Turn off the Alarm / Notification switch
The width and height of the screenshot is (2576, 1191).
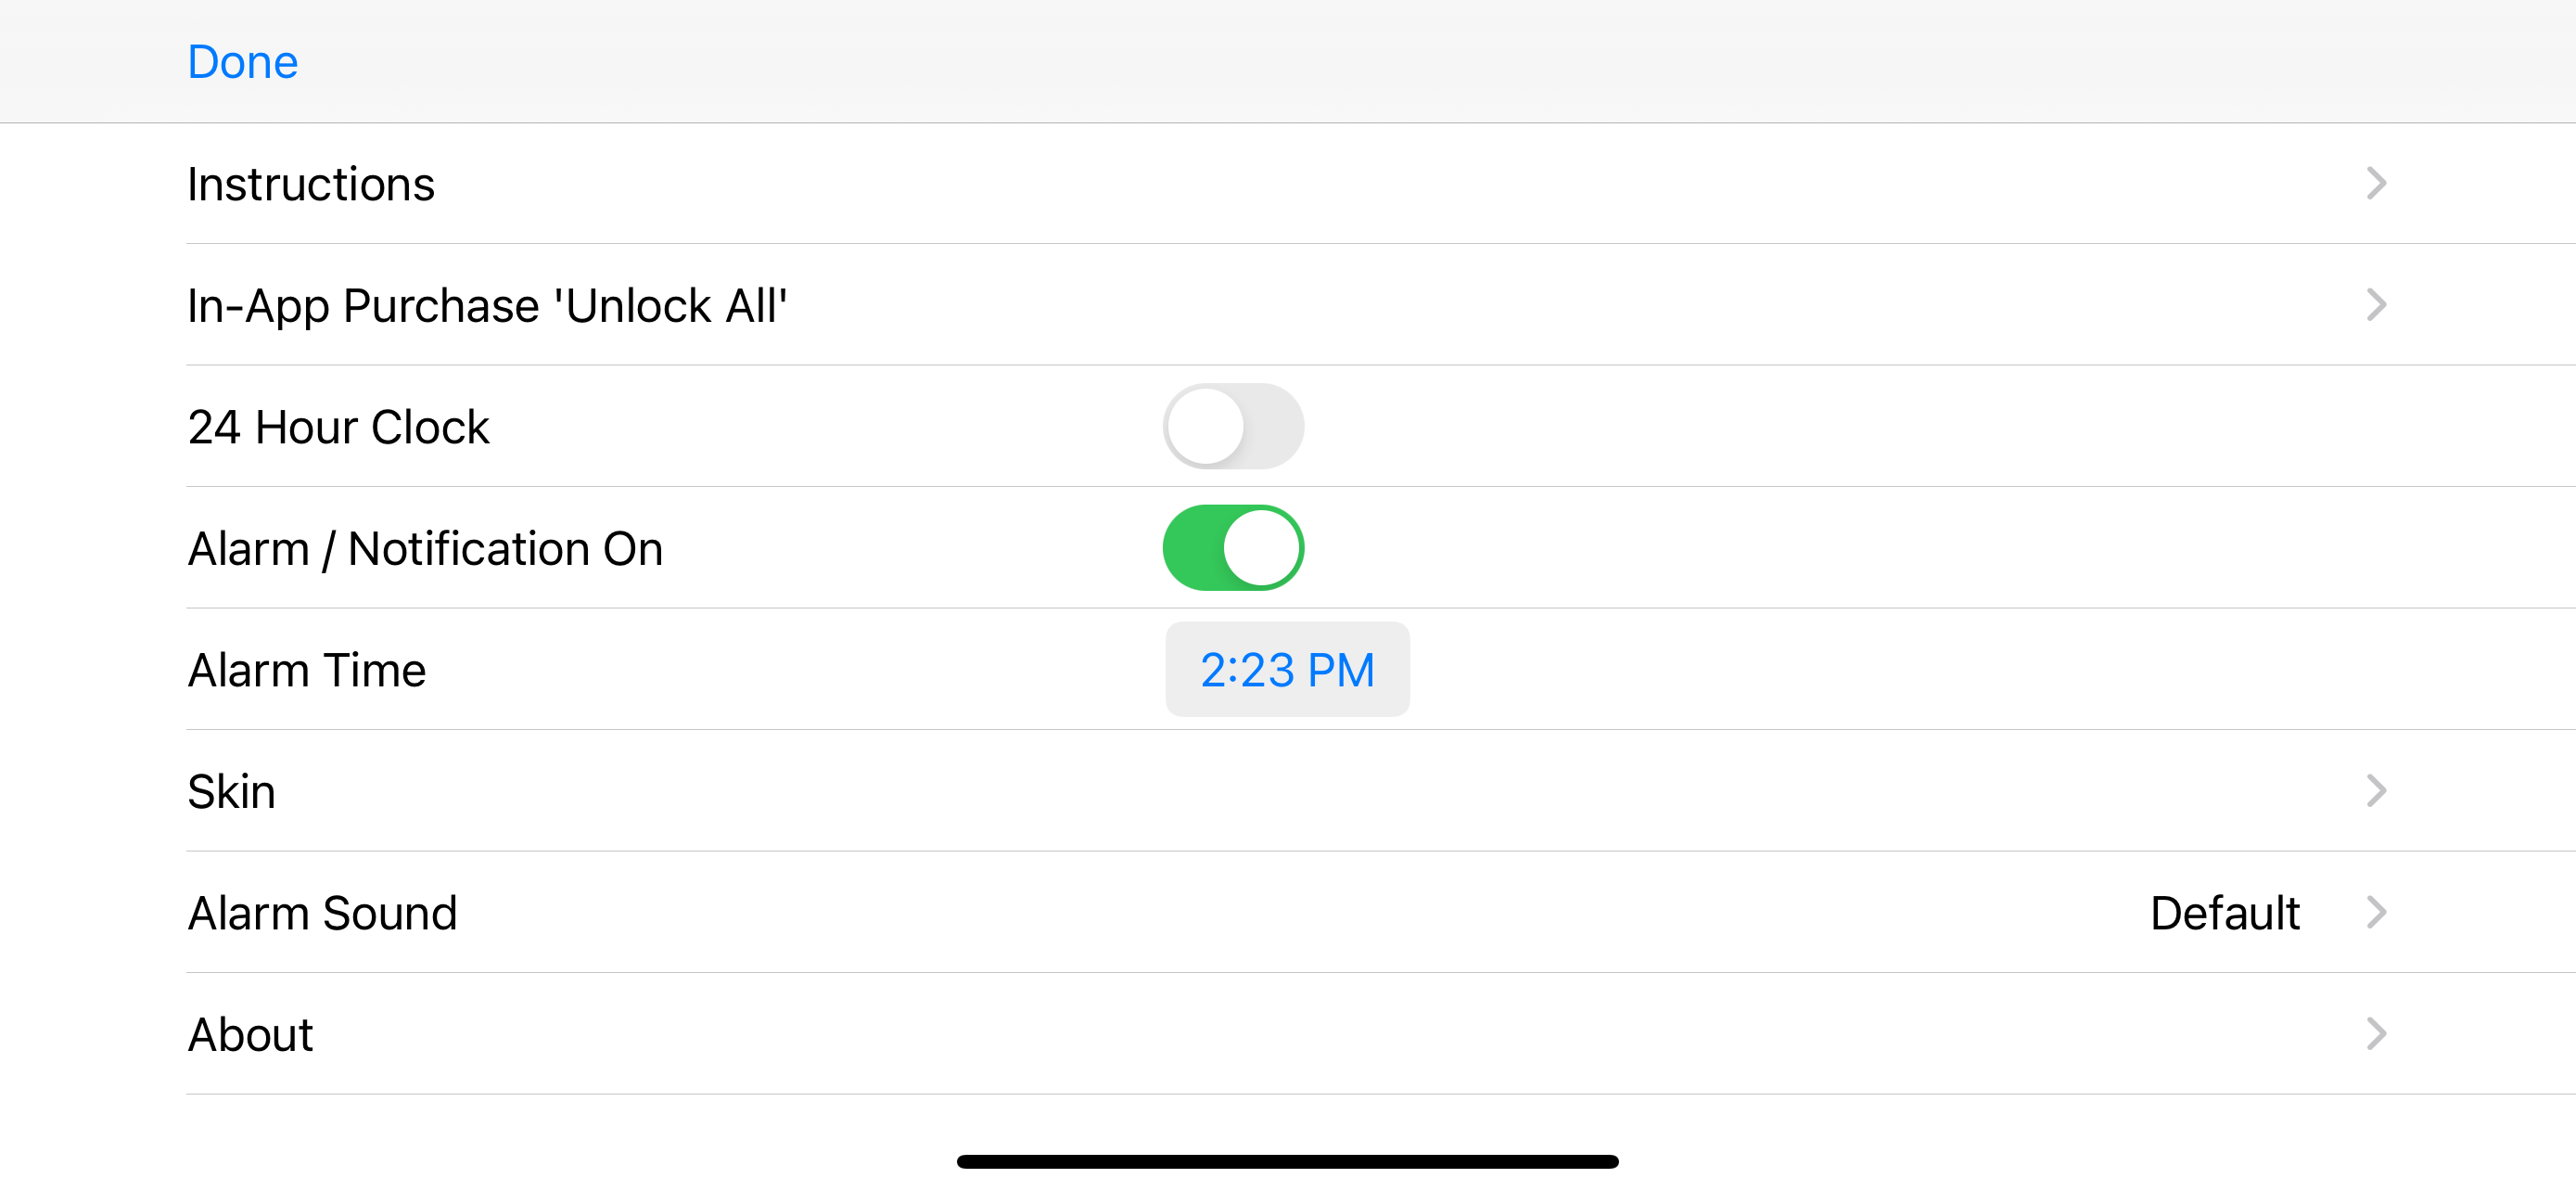pos(1233,548)
